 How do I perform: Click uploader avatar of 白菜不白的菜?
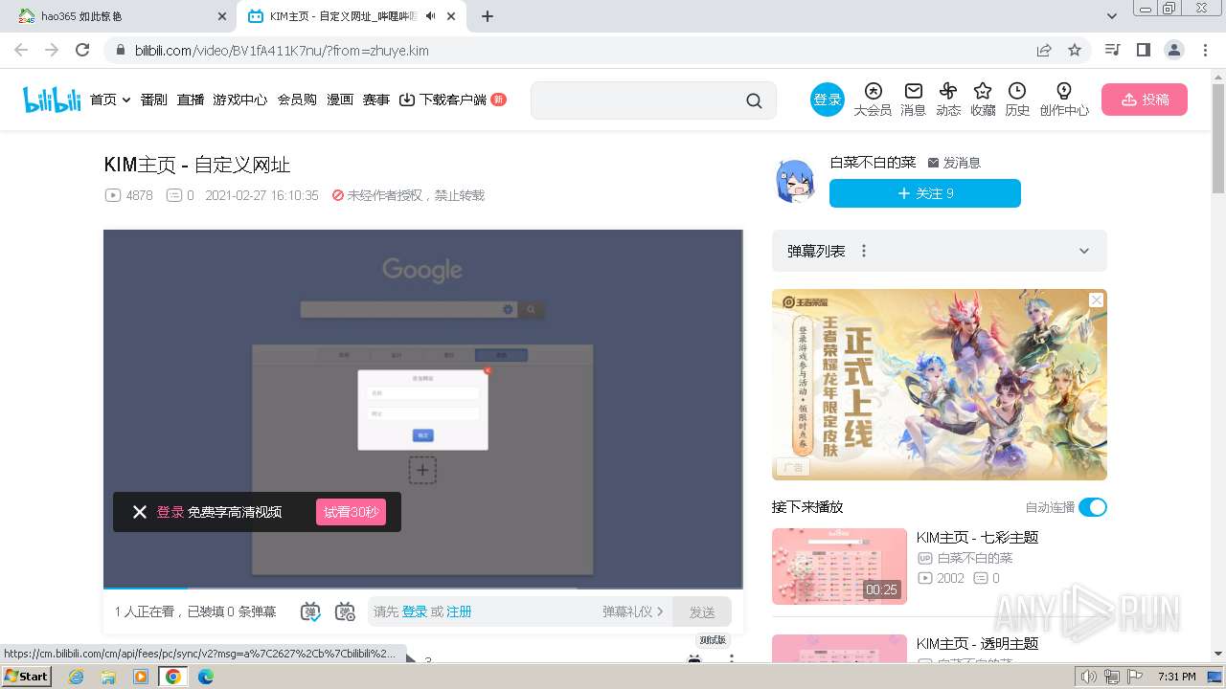click(x=794, y=181)
